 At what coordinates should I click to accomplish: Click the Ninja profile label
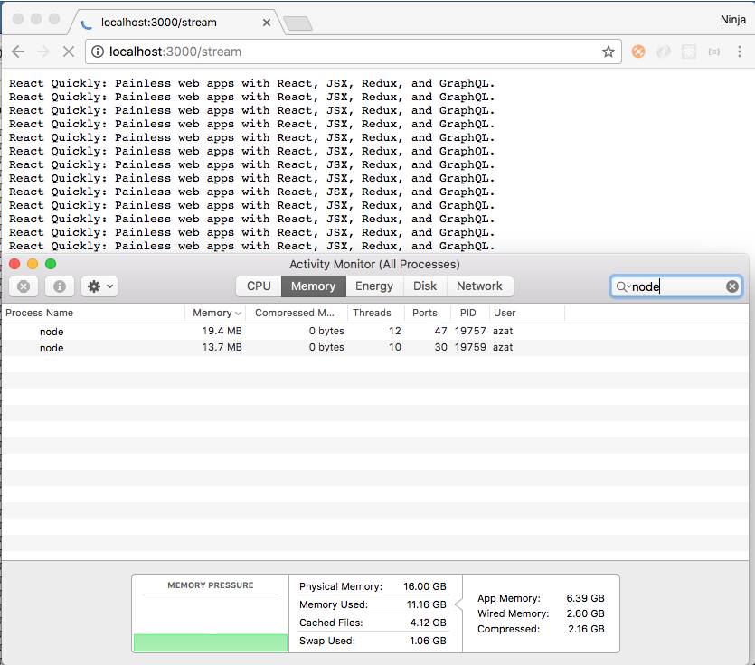pyautogui.click(x=733, y=20)
